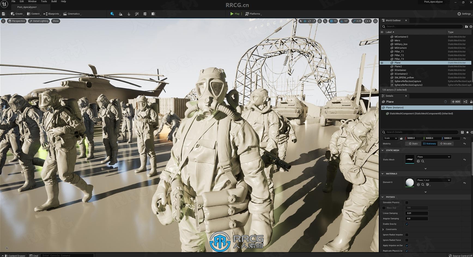Open the Perspective view mode dropdown

point(17,21)
